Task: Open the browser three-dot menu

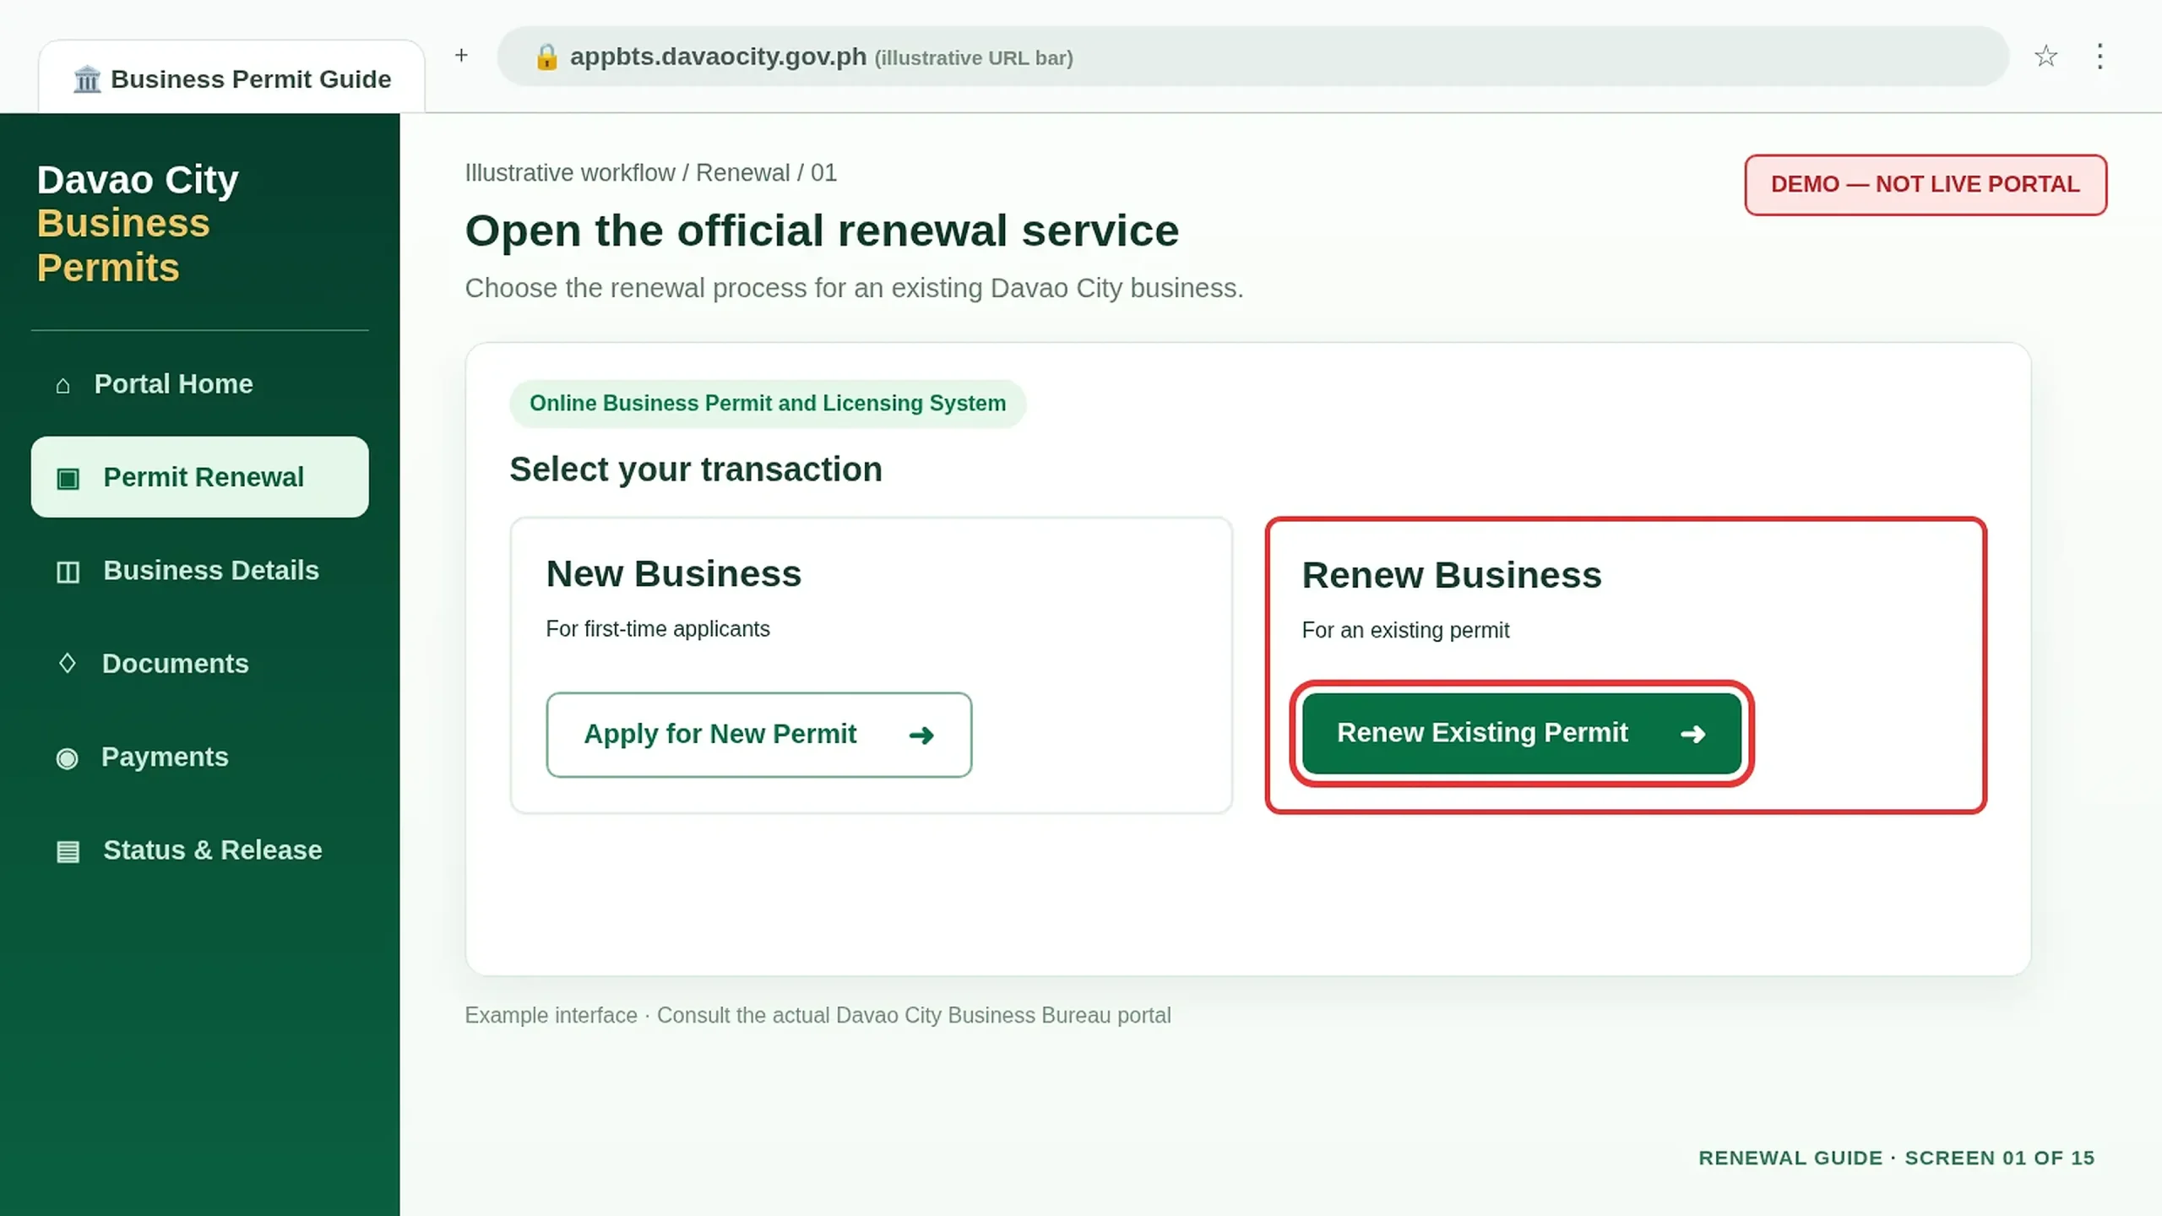Action: [x=2100, y=57]
